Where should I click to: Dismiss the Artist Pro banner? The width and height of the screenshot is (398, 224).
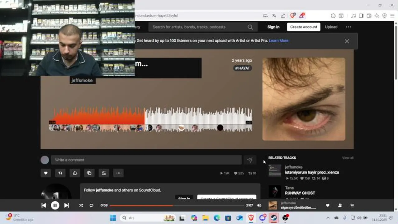pos(347,41)
